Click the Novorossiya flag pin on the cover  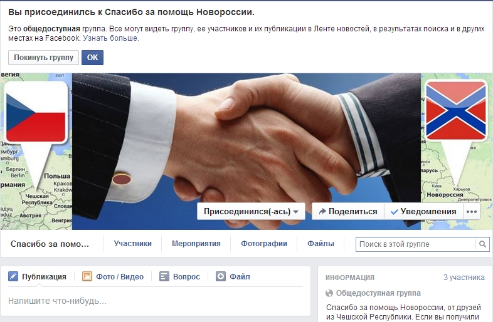click(456, 110)
